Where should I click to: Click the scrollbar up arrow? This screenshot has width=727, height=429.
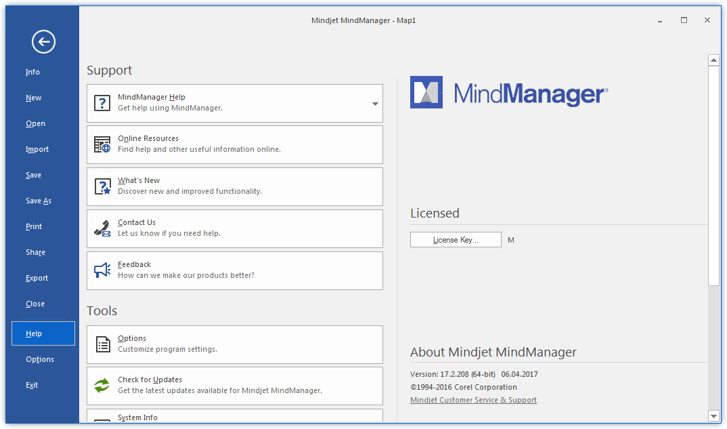(x=713, y=60)
